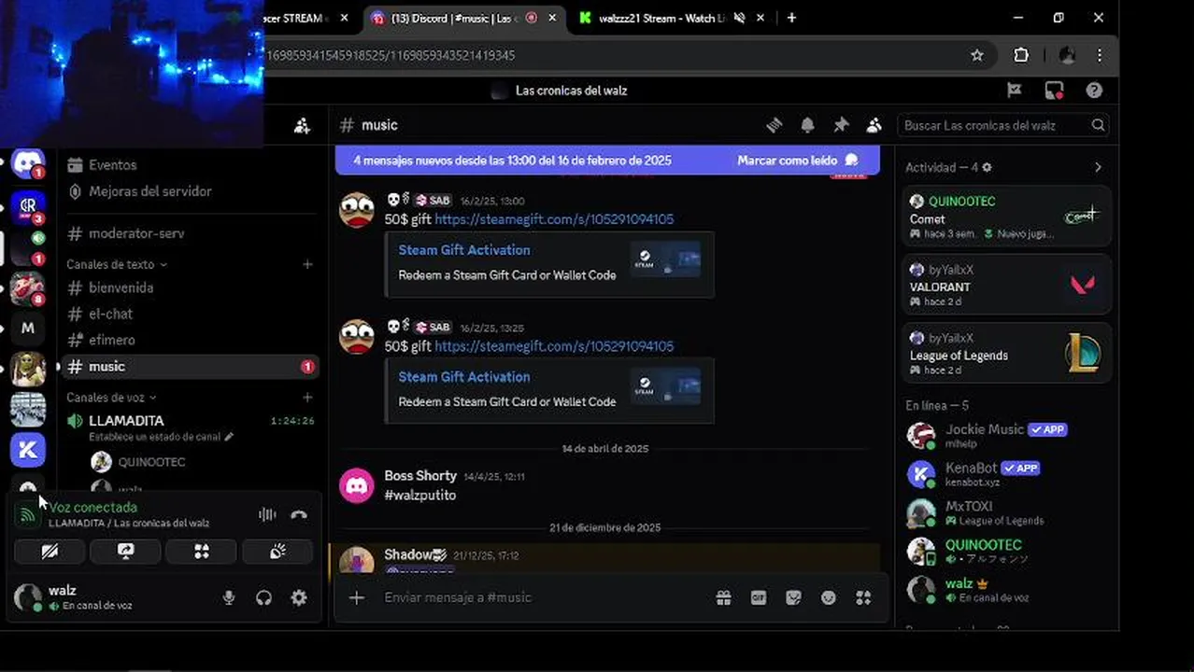Open the soundboard button

point(277,552)
